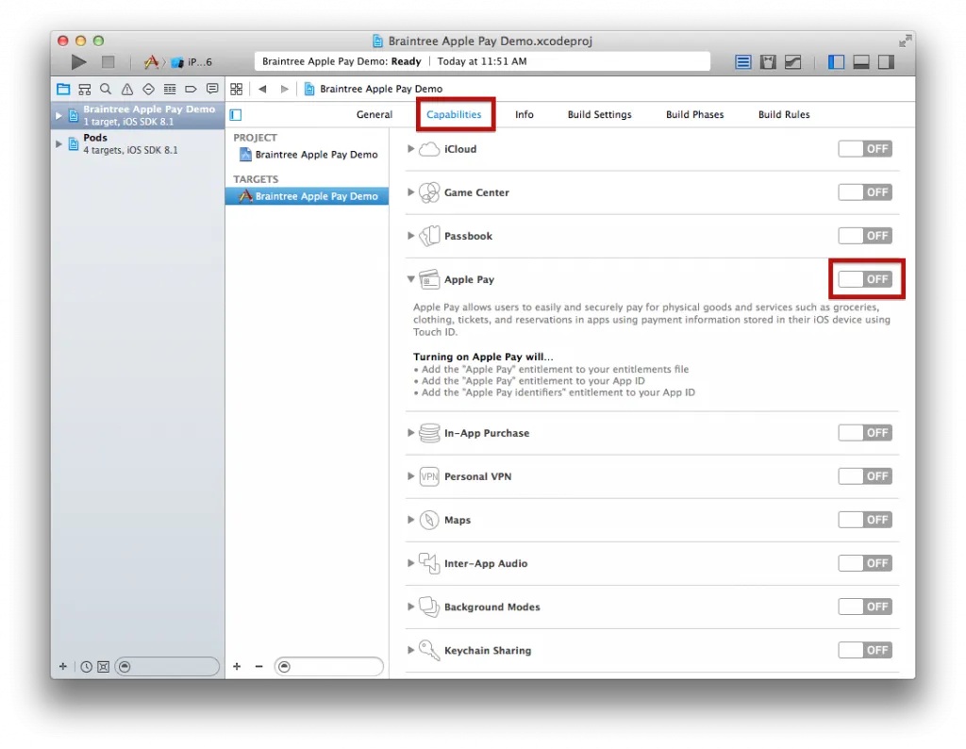Click the Project navigator folder icon
The height and width of the screenshot is (749, 966).
(62, 89)
